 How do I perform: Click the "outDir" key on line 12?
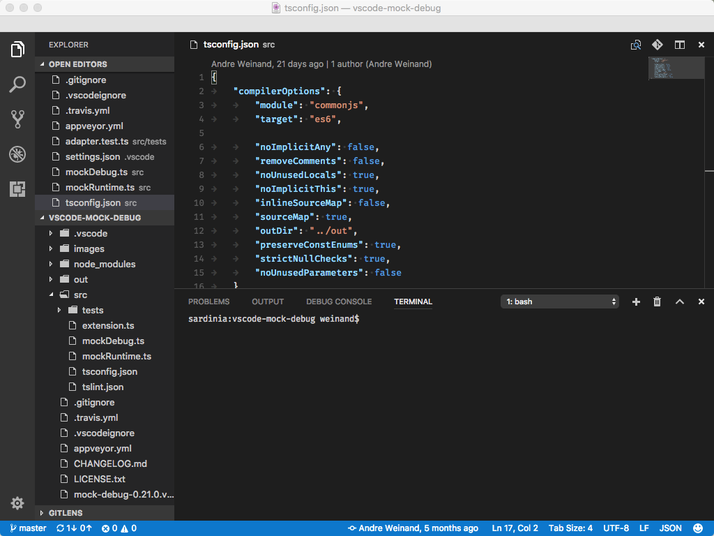point(276,230)
